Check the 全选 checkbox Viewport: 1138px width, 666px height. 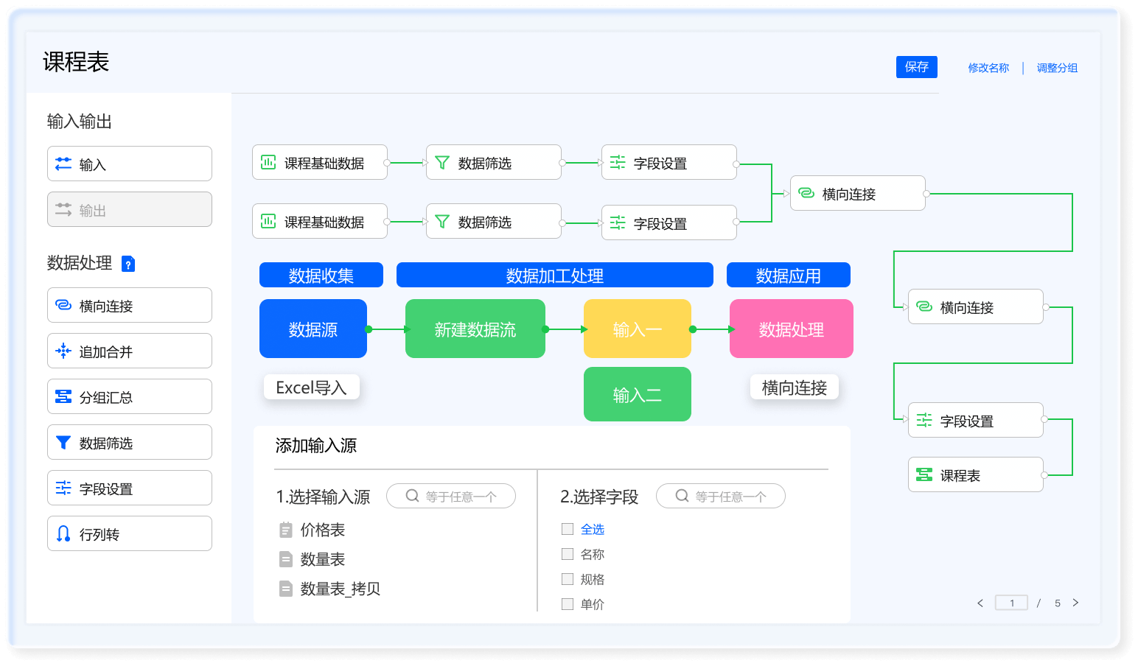(x=568, y=529)
